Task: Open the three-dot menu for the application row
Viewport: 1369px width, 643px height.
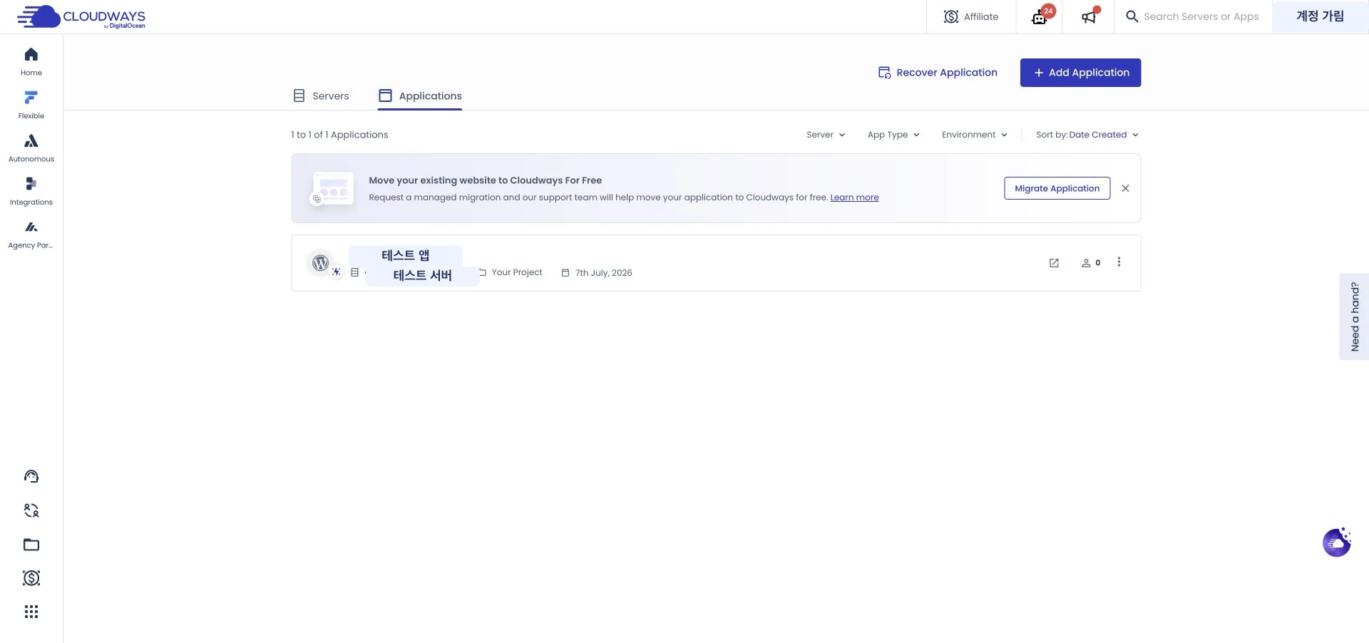Action: point(1119,262)
